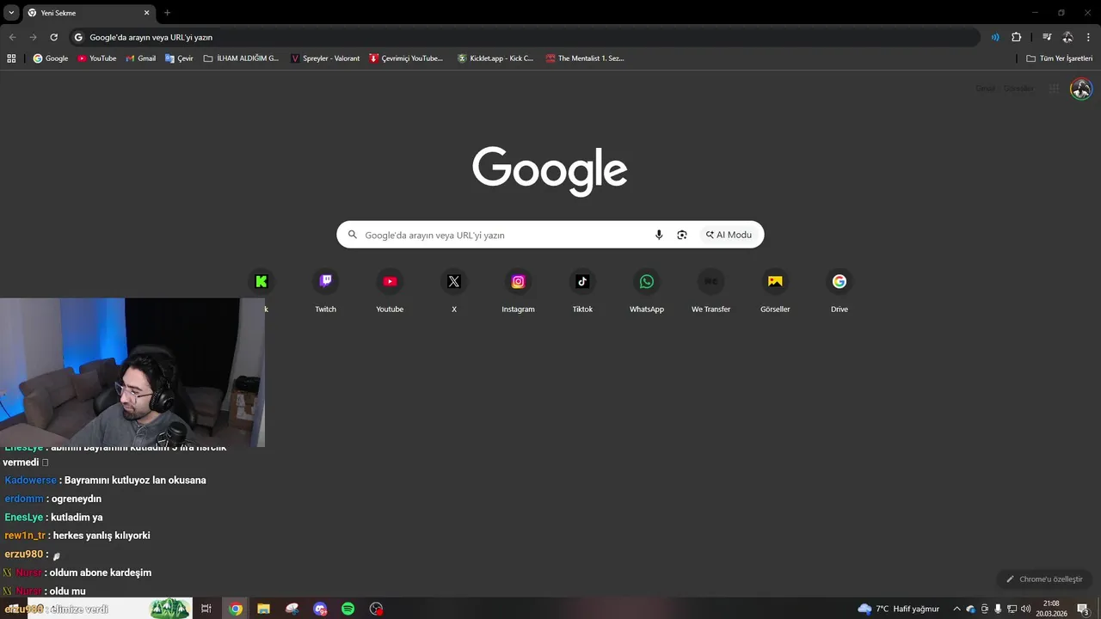Click chat username Kadowerse
This screenshot has width=1101, height=619.
click(x=30, y=481)
